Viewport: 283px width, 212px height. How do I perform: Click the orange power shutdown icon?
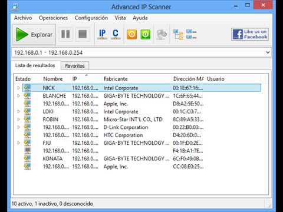[x=132, y=34]
